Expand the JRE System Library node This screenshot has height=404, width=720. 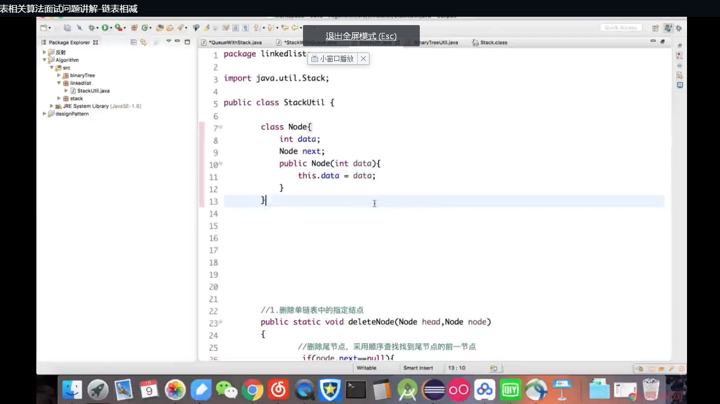coord(52,106)
